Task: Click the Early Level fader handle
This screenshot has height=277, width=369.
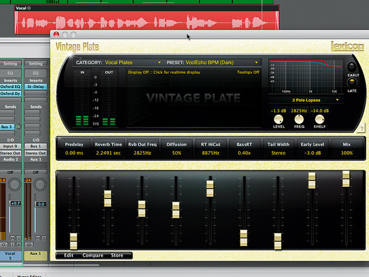Action: point(312,181)
